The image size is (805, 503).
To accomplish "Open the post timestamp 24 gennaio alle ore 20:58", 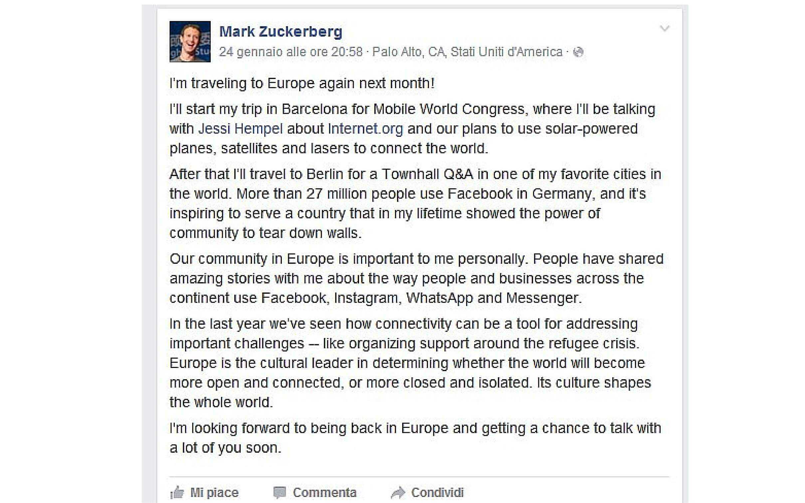I will (291, 52).
